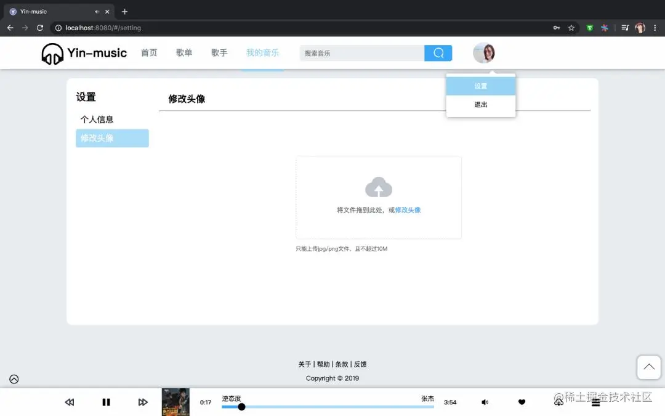Click the 帮助 footer link
The width and height of the screenshot is (665, 416).
(323, 364)
